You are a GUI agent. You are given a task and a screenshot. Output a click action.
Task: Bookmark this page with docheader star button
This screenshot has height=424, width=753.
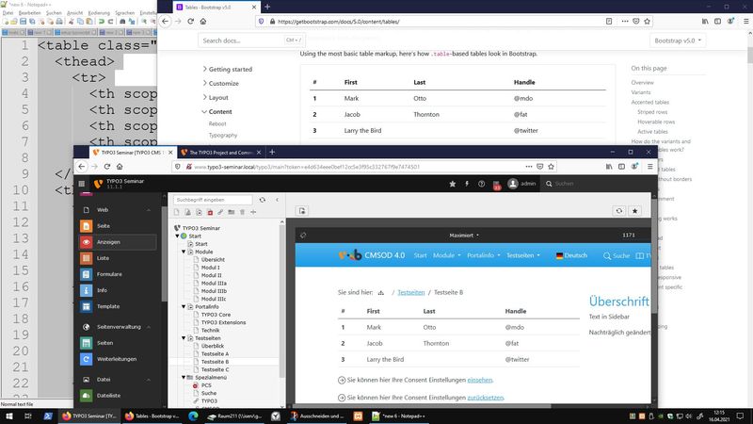pyautogui.click(x=634, y=211)
